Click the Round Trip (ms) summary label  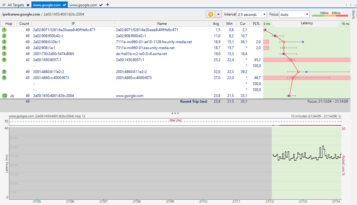point(194,102)
